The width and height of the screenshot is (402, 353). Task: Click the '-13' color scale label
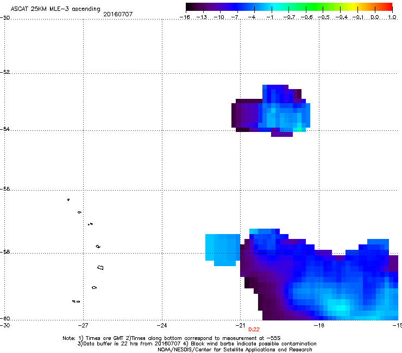pos(202,17)
